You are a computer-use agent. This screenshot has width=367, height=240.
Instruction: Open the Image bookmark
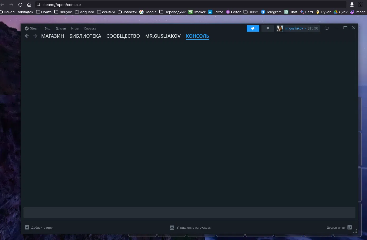point(359,12)
